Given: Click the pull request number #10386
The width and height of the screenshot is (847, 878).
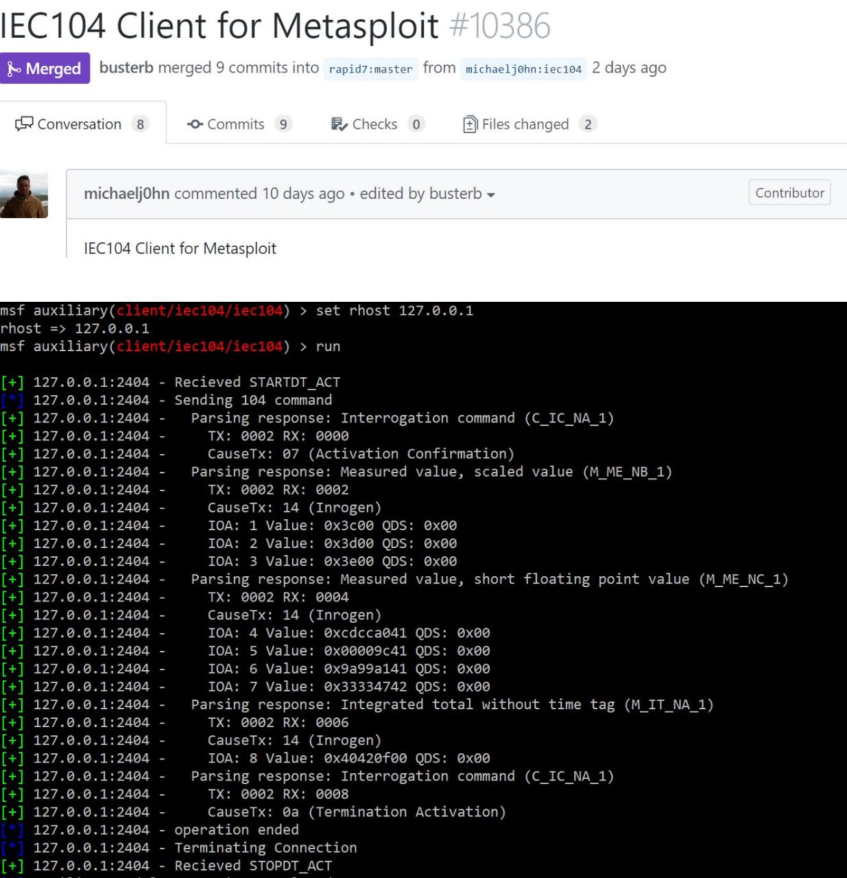Looking at the screenshot, I should (500, 25).
